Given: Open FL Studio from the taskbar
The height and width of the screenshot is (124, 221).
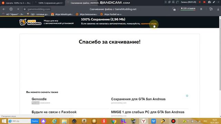Looking at the screenshot, I should click(124, 121).
